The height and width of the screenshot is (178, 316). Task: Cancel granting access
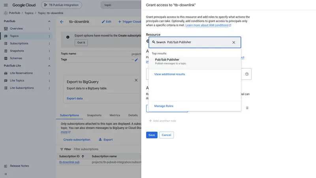(x=166, y=135)
